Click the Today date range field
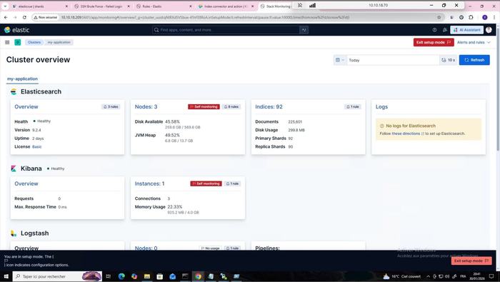 392,60
